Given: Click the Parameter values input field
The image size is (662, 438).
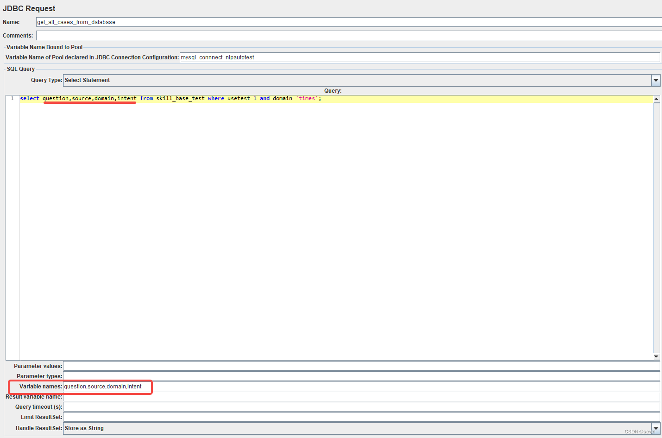Looking at the screenshot, I should click(278, 366).
